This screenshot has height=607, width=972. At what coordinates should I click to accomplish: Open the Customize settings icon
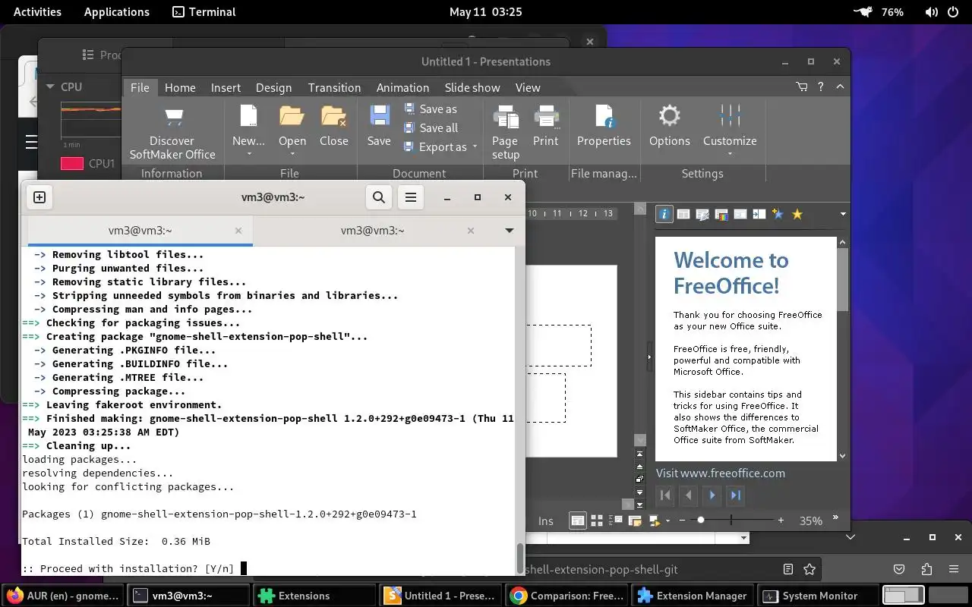coord(730,116)
